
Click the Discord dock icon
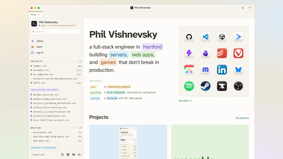[205, 69]
